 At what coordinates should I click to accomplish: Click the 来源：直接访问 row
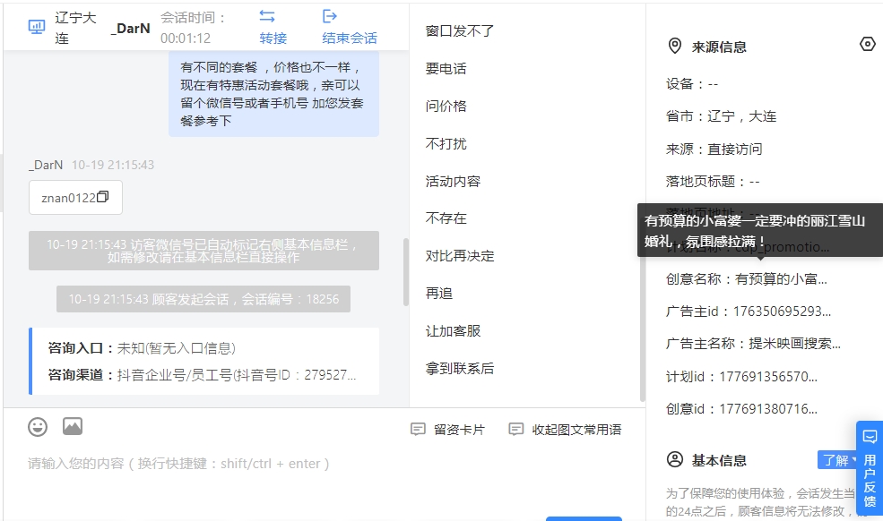(714, 149)
